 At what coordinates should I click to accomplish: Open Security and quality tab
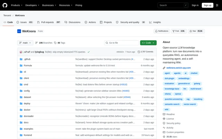click(130, 22)
